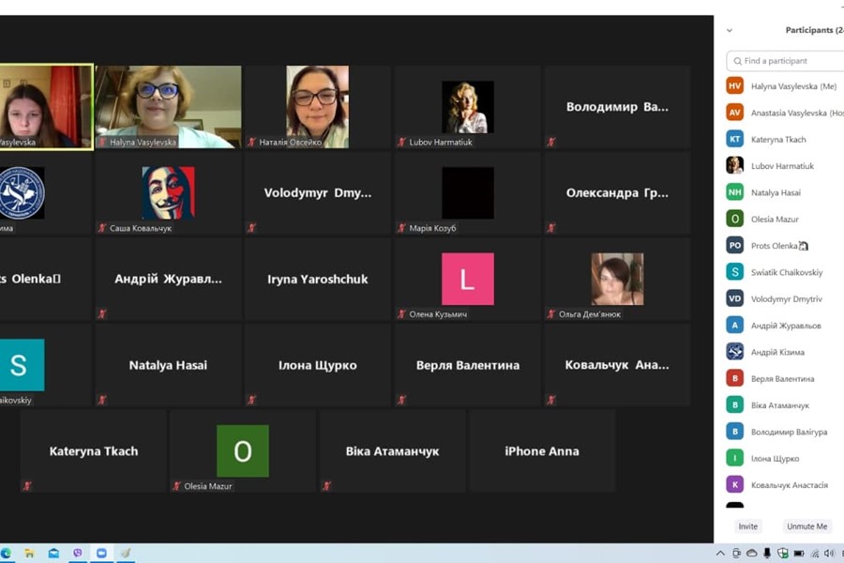This screenshot has height=563, width=844.
Task: Select Natalya Hasai name in participants list
Action: coord(776,192)
